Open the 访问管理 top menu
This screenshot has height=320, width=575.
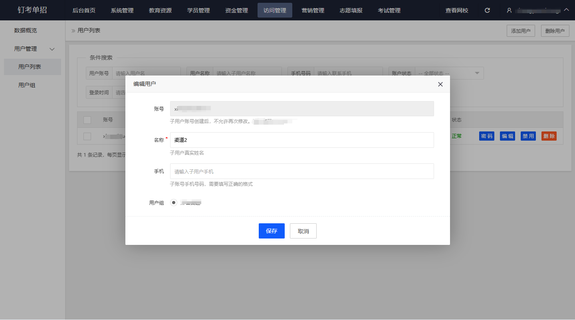[275, 10]
